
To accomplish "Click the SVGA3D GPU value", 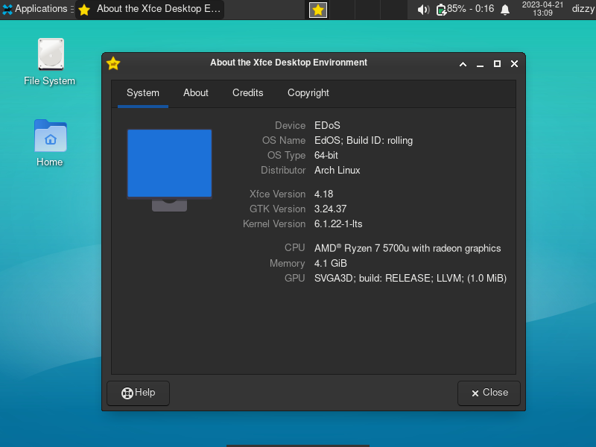I will click(x=410, y=278).
